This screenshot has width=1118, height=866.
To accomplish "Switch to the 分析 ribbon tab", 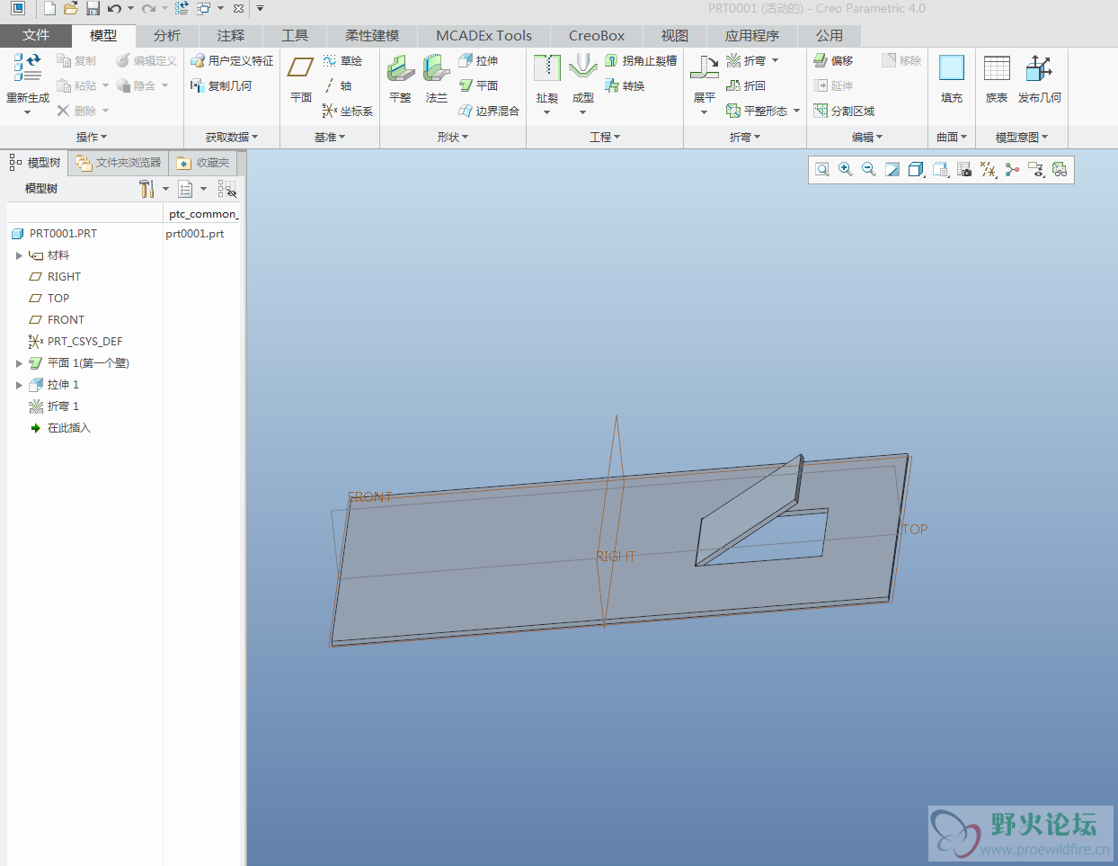I will click(167, 36).
